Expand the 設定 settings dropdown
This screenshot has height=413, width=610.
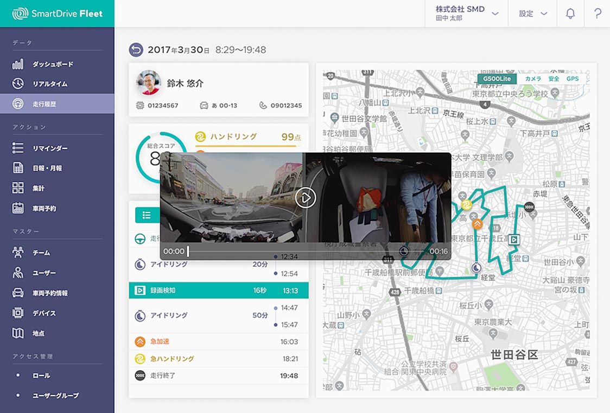click(x=532, y=14)
